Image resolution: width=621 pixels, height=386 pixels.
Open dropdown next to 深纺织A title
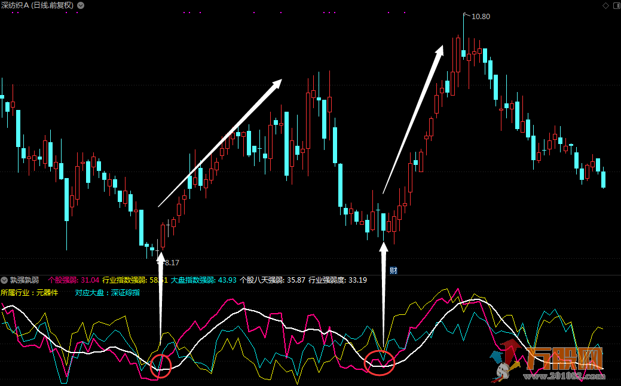(81, 5)
